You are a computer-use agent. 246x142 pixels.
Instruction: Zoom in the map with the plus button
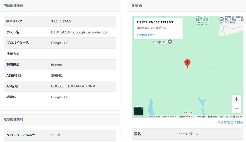236,99
